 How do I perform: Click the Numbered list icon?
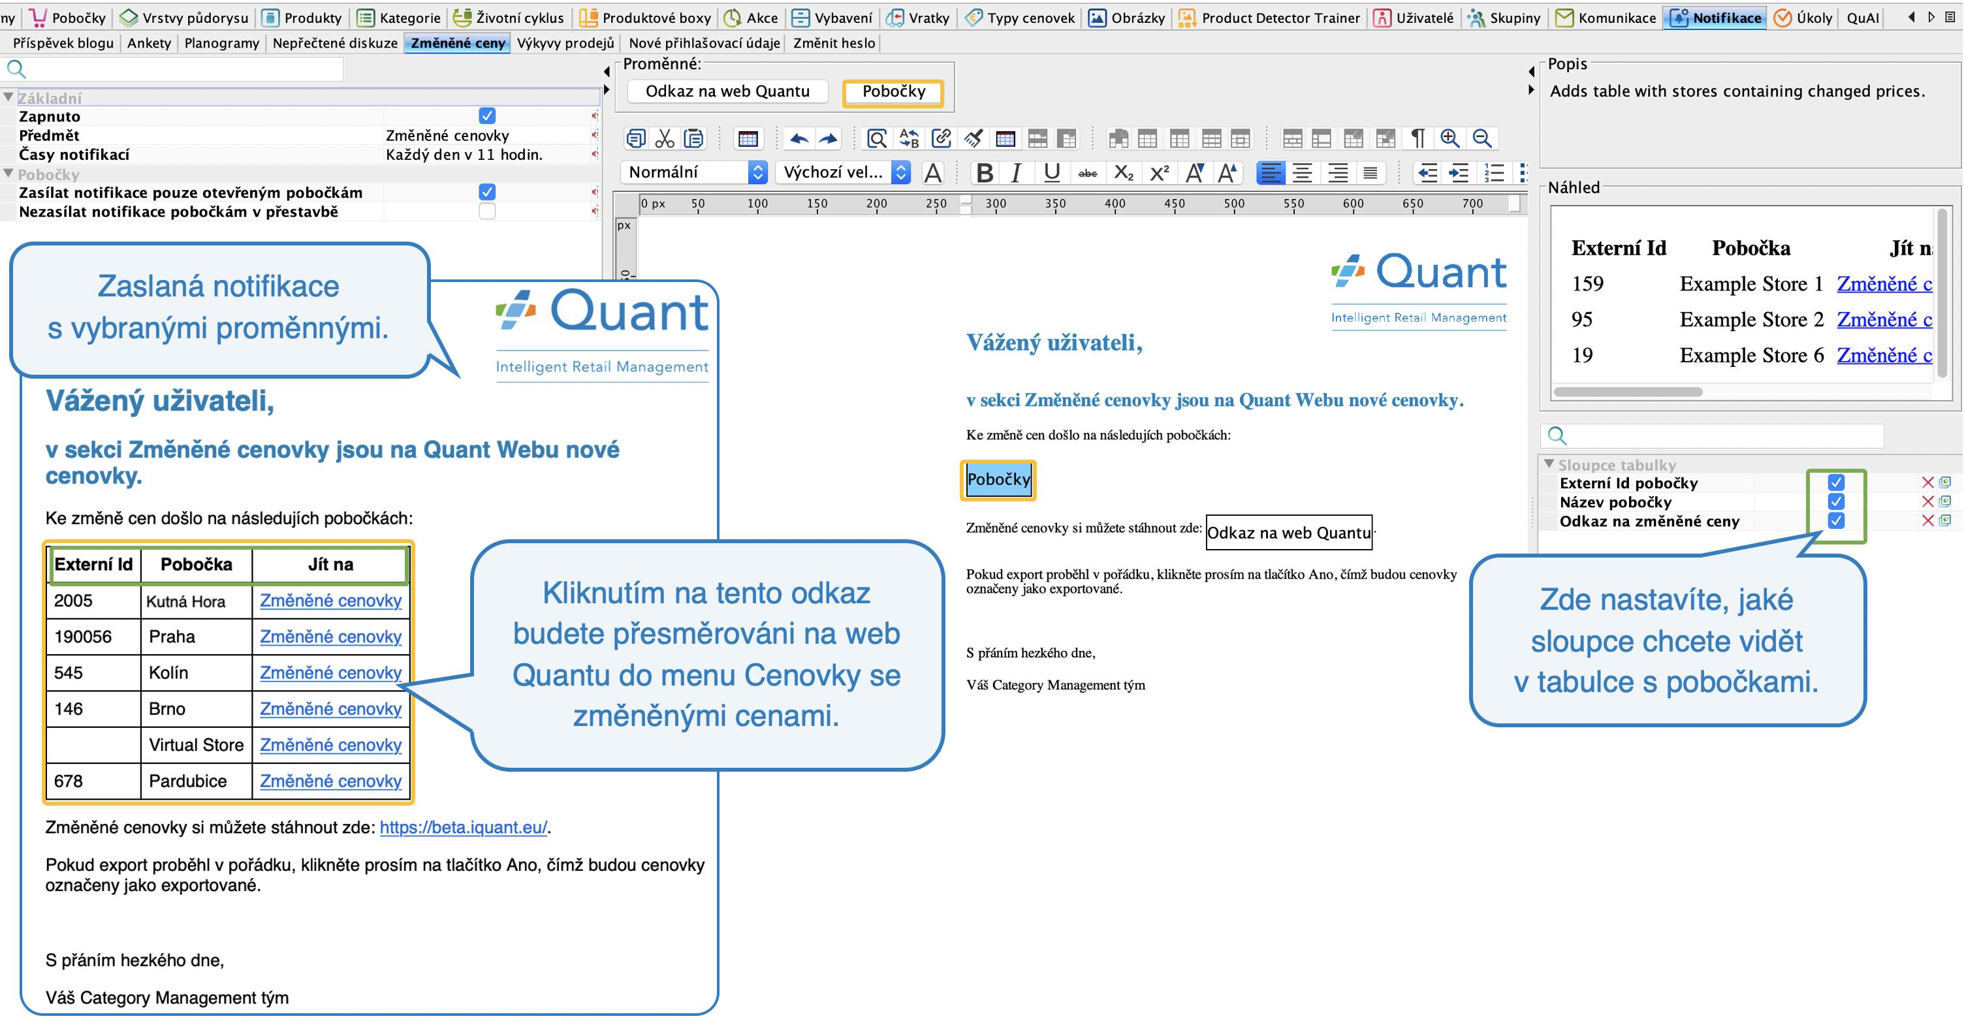[1494, 173]
